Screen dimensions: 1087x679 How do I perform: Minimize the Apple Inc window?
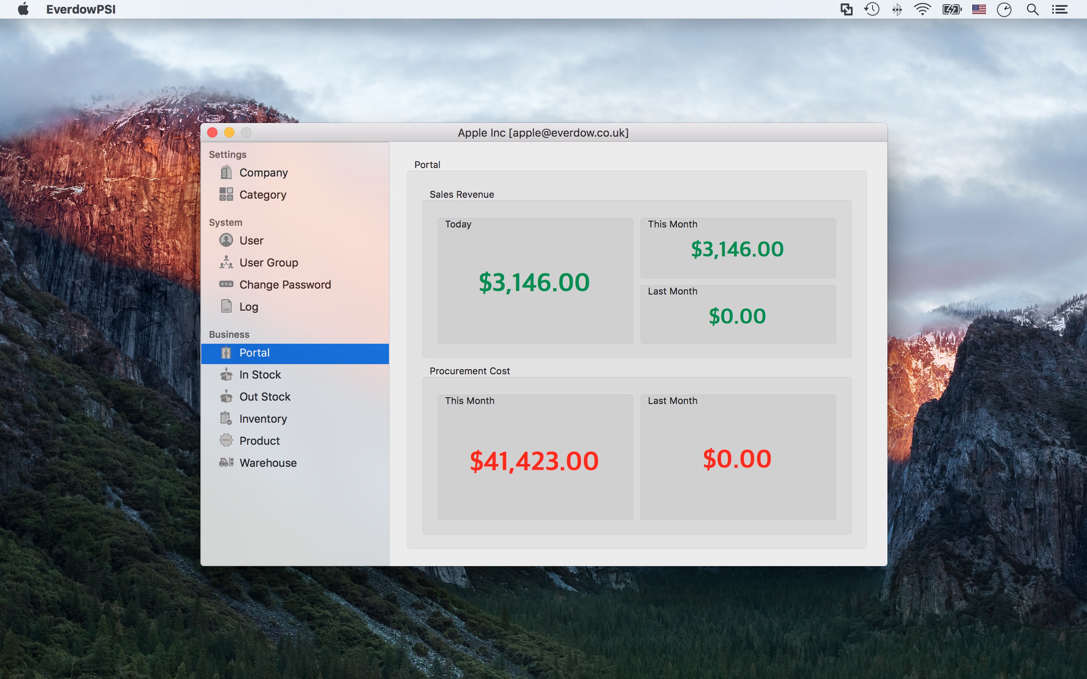(229, 132)
